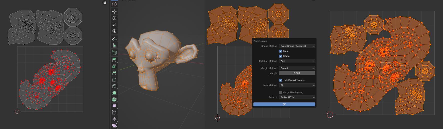Select the Smooth vertices tool
This screenshot has height=129, width=443.
114,106
